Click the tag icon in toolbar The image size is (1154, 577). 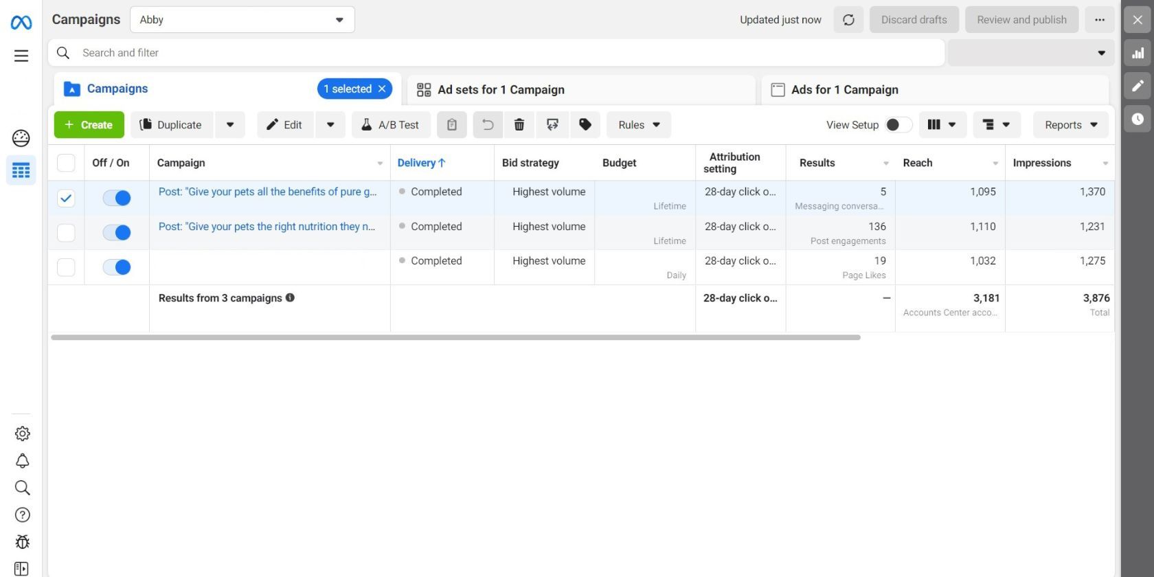pos(585,124)
